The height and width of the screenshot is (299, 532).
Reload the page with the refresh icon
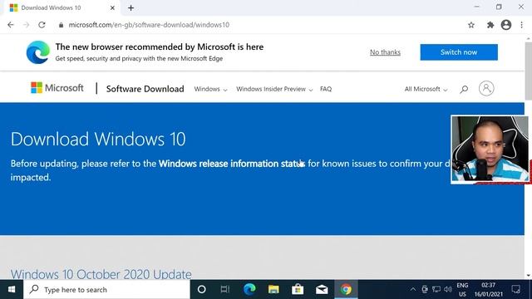click(x=42, y=25)
